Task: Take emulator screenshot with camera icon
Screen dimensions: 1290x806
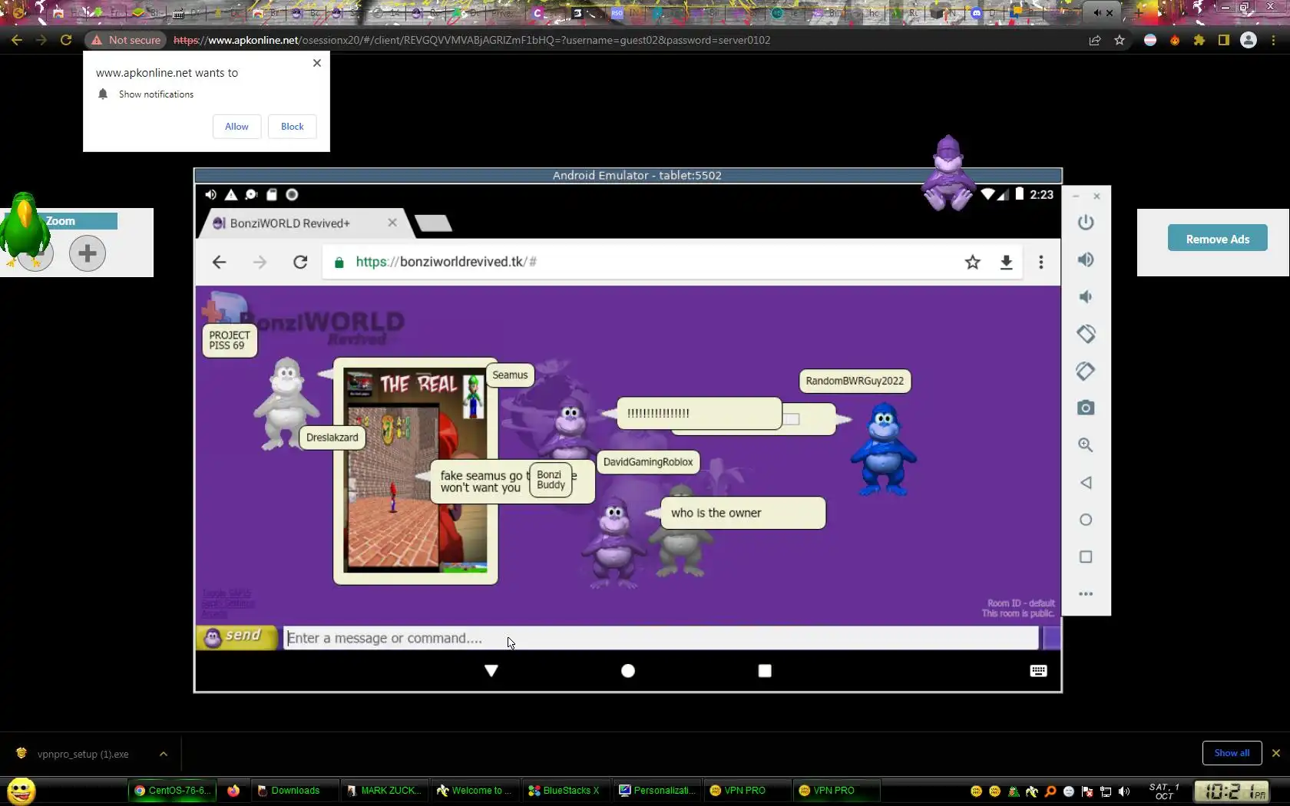Action: pos(1085,408)
